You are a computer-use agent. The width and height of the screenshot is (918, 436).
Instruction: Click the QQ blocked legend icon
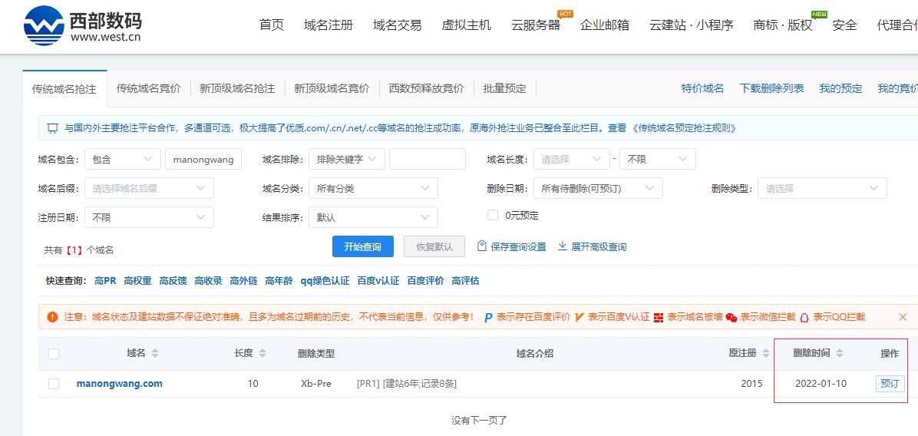[804, 317]
